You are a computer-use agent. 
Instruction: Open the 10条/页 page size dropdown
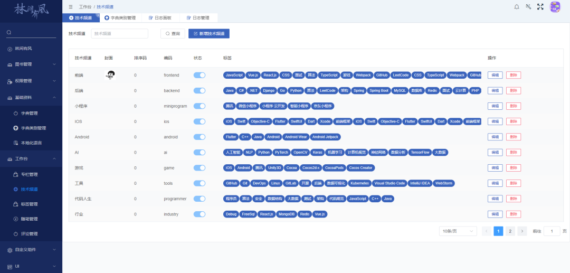458,231
